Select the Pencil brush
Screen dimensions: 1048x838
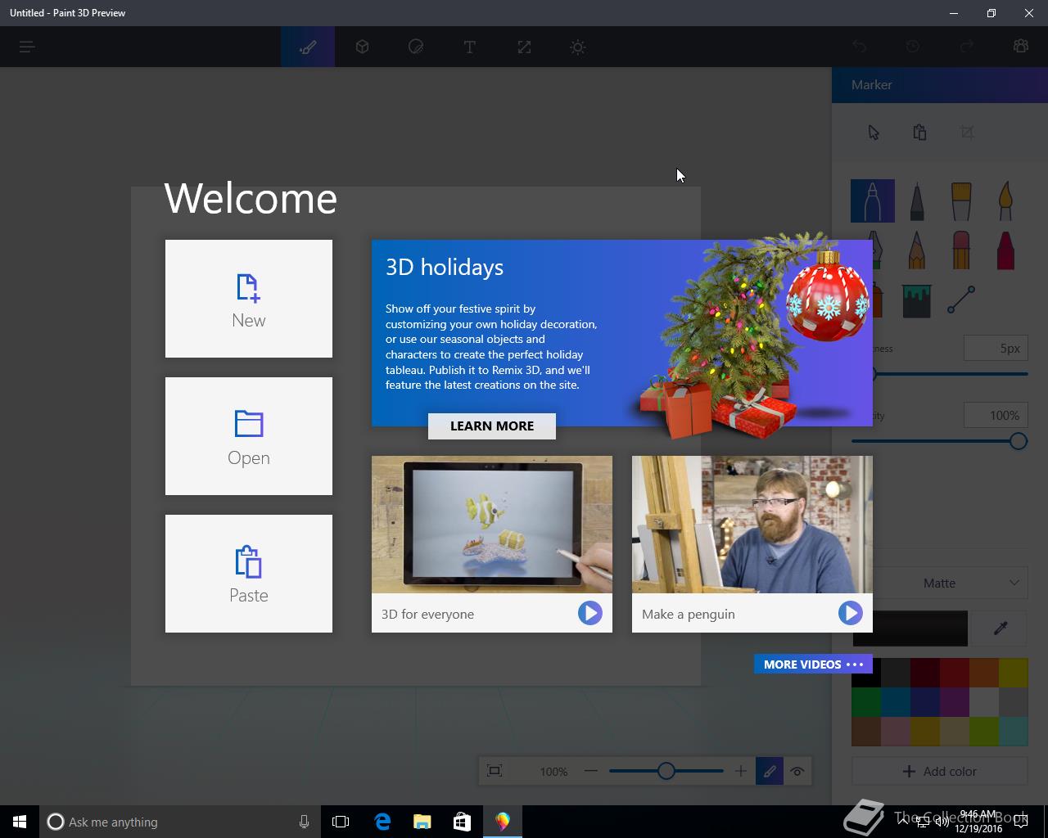pyautogui.click(x=917, y=250)
